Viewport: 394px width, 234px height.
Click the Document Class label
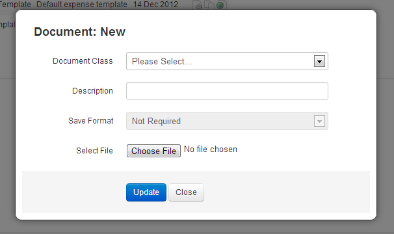(83, 61)
